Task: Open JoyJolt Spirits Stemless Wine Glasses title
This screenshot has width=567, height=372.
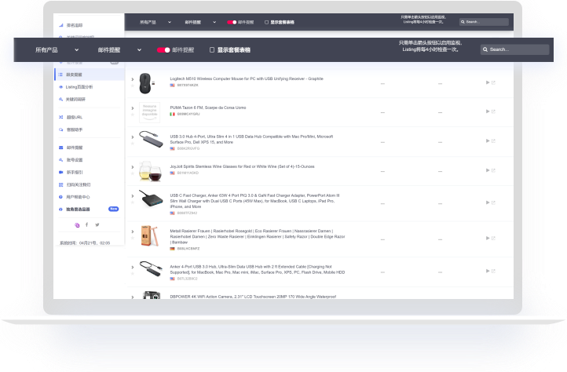Action: click(243, 166)
